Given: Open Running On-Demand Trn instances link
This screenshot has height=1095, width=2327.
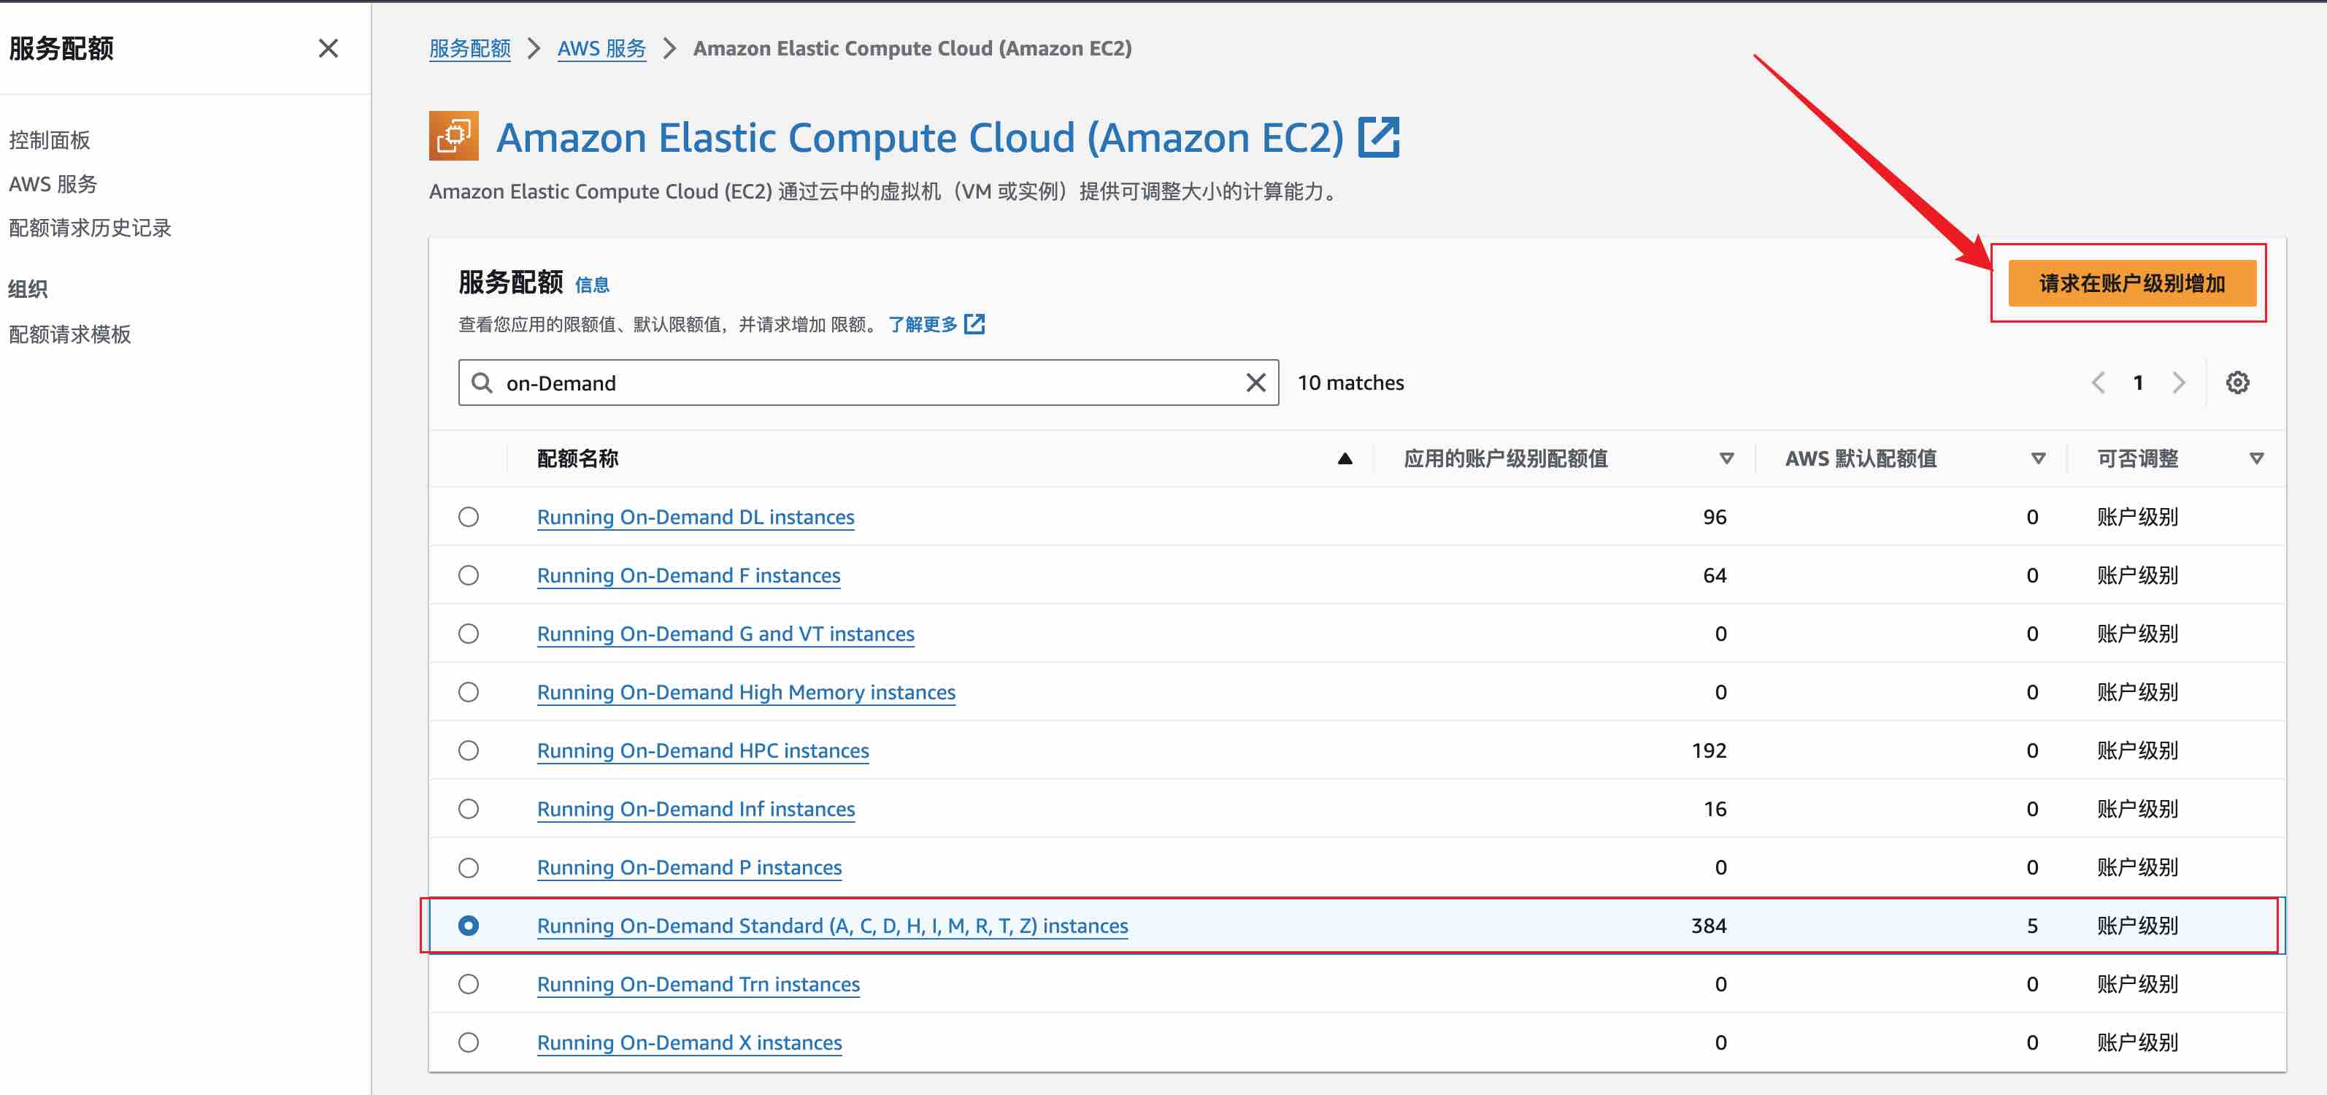Looking at the screenshot, I should coord(699,985).
